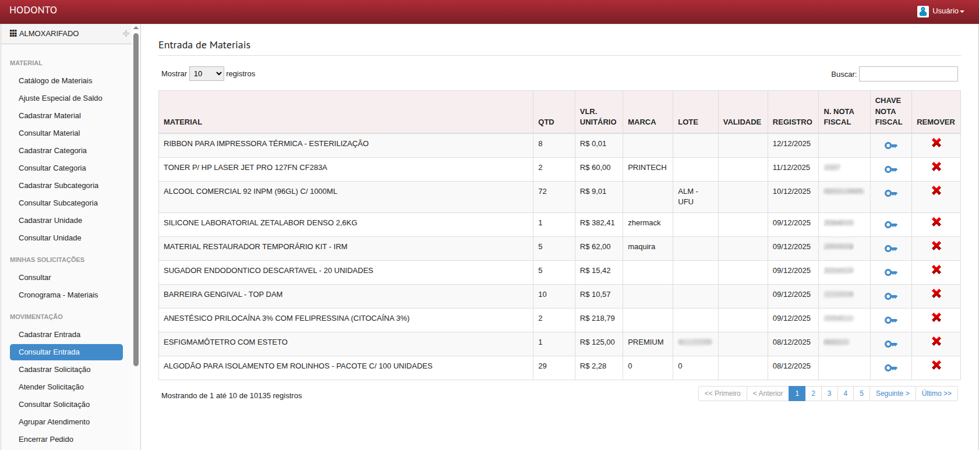Open nota fiscal key for ALCOOL COMERCIAL row

click(890, 193)
